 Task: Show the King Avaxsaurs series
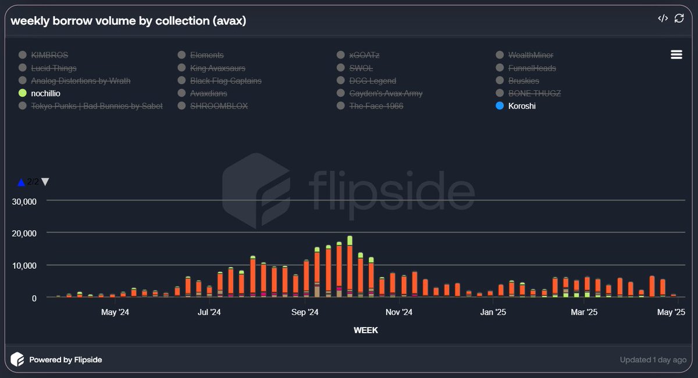coord(211,68)
